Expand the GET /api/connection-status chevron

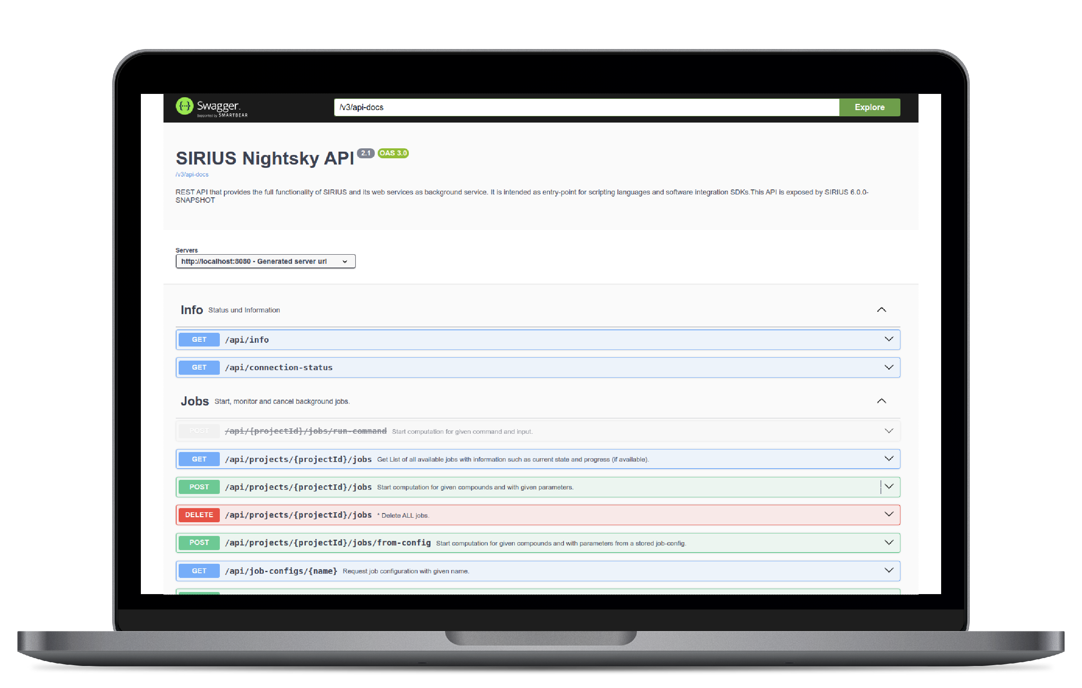pyautogui.click(x=888, y=368)
